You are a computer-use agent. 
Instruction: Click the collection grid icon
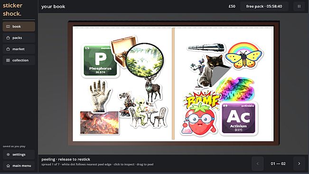pyautogui.click(x=8, y=60)
